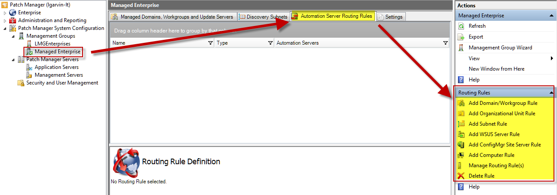Click the Export icon in Actions pane
Screen dimensions: 557x195
[x=461, y=37]
